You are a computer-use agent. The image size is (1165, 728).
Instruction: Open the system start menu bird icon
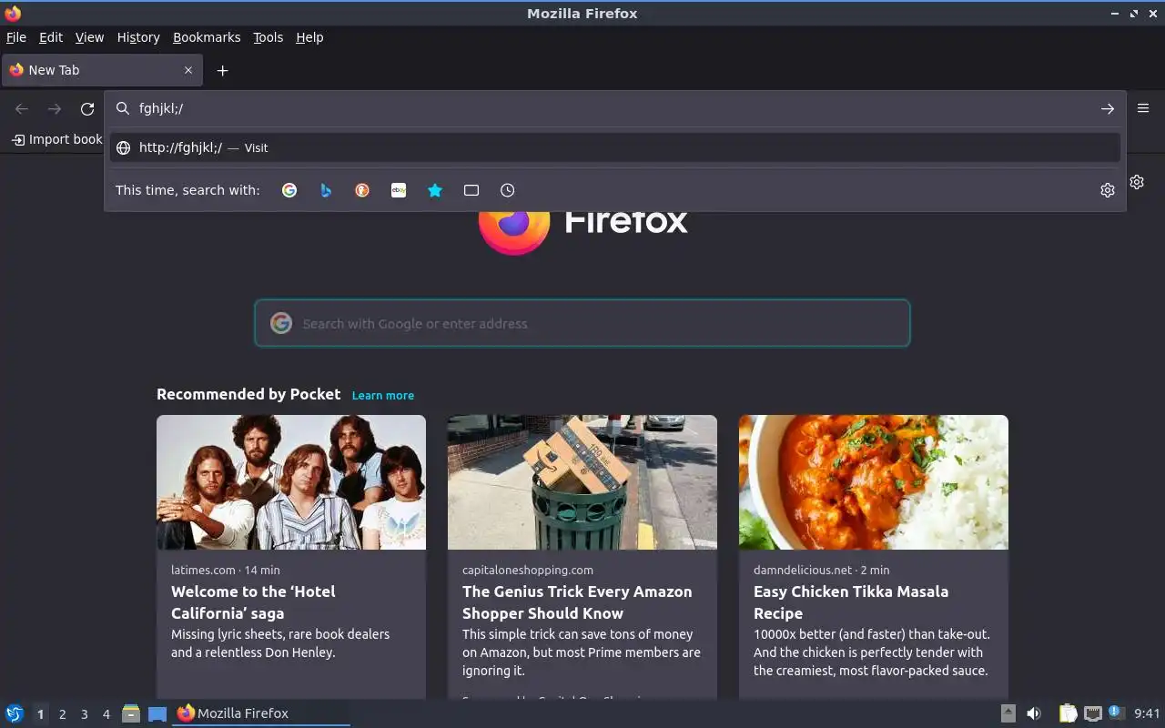point(15,713)
